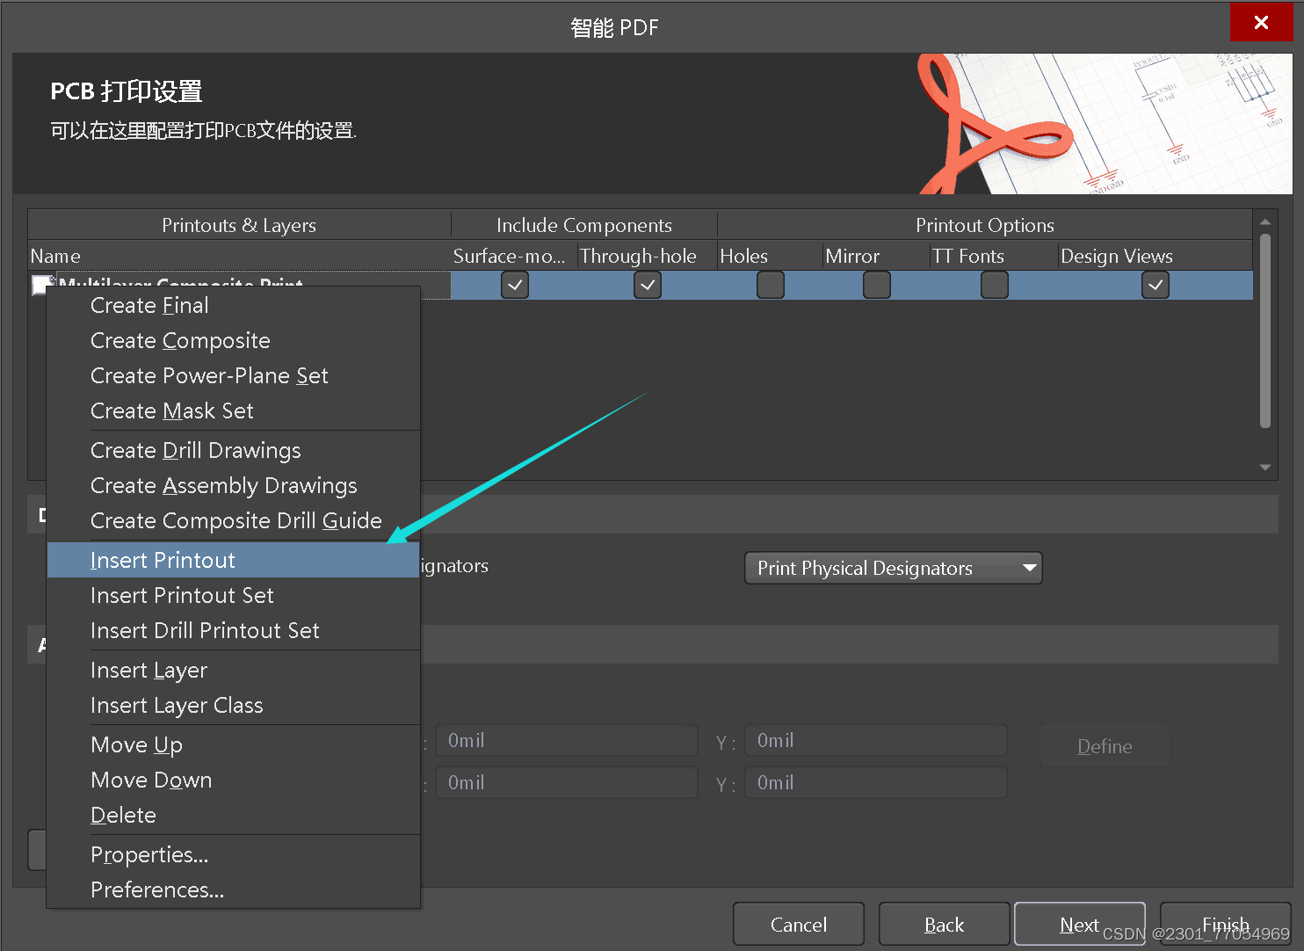Screen dimensions: 1304x951
Task: Click the Printout Options header
Action: pos(985,225)
